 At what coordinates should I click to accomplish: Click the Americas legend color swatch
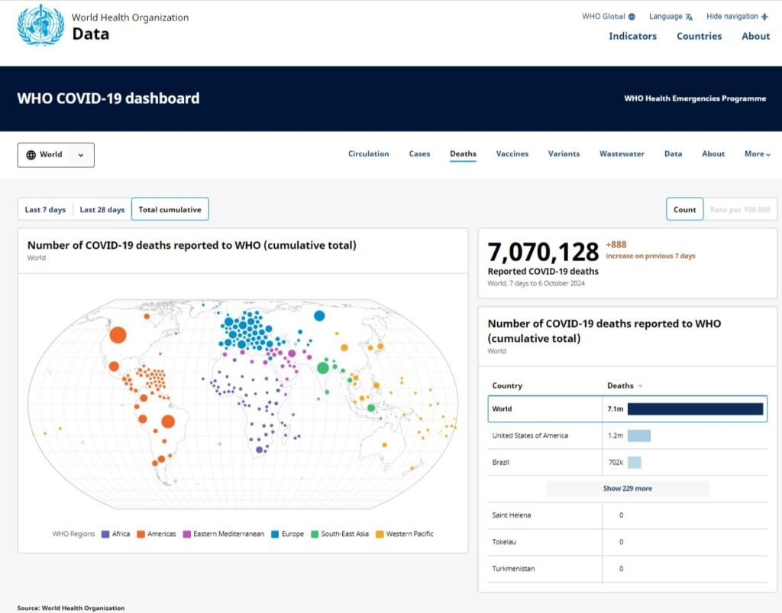pyautogui.click(x=141, y=534)
